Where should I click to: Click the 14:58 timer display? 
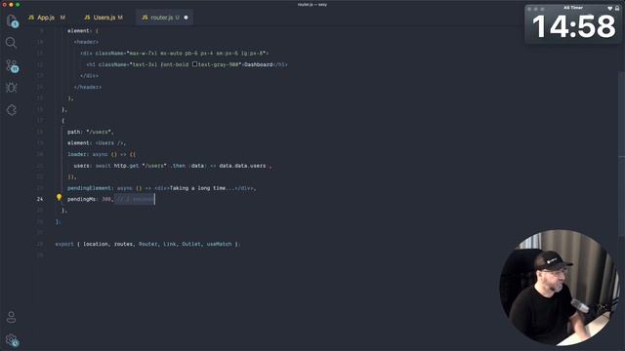pyautogui.click(x=573, y=26)
